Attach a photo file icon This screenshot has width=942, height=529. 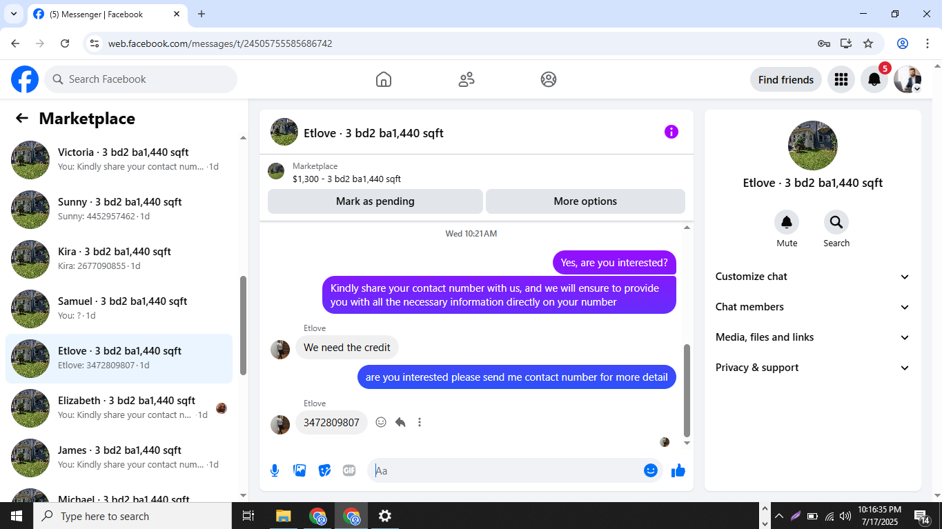pos(300,470)
